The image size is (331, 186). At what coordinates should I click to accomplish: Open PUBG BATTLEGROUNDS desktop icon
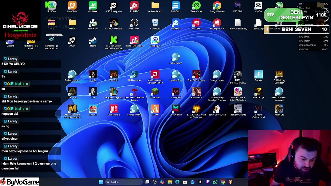pyautogui.click(x=238, y=77)
